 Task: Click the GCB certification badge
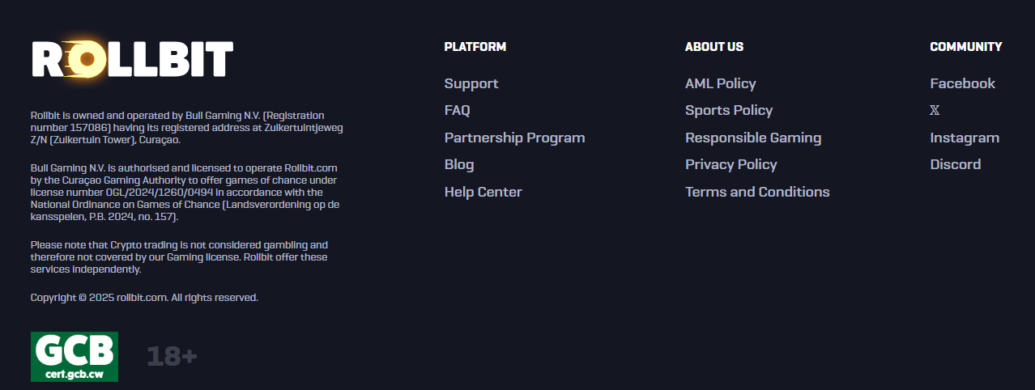click(75, 357)
